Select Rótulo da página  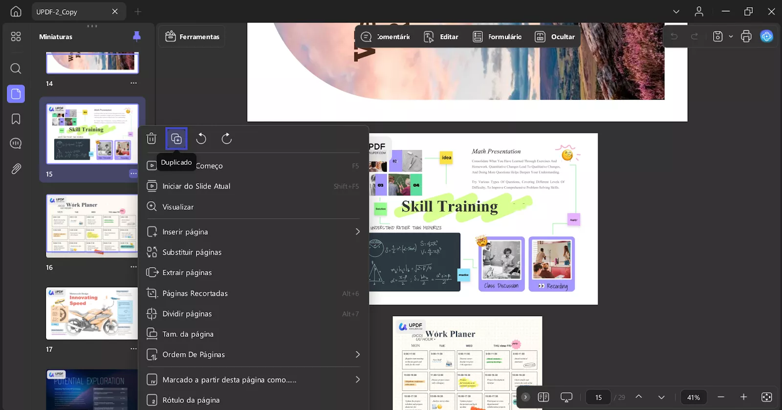(253, 400)
